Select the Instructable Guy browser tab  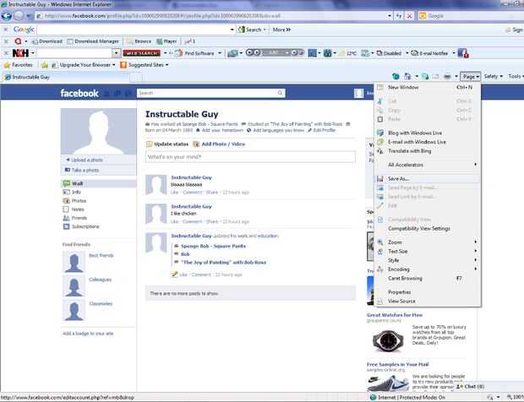pyautogui.click(x=66, y=77)
